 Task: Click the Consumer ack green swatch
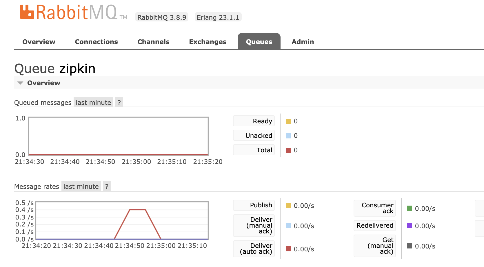410,208
